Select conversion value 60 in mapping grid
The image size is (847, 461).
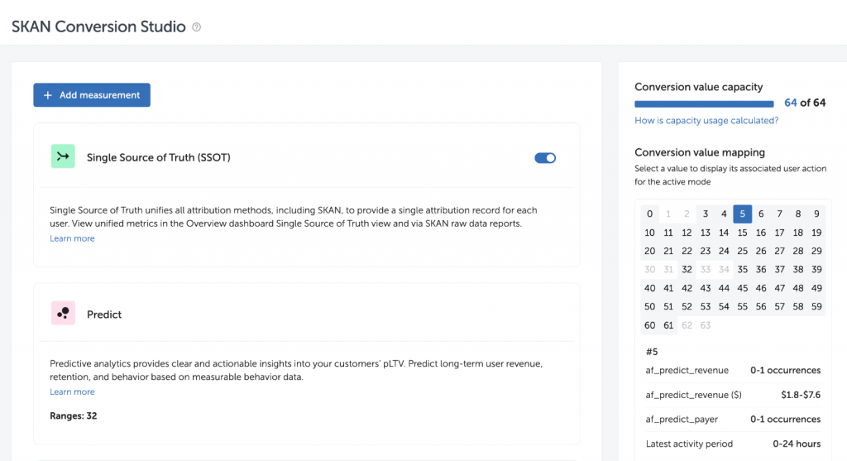tap(650, 325)
